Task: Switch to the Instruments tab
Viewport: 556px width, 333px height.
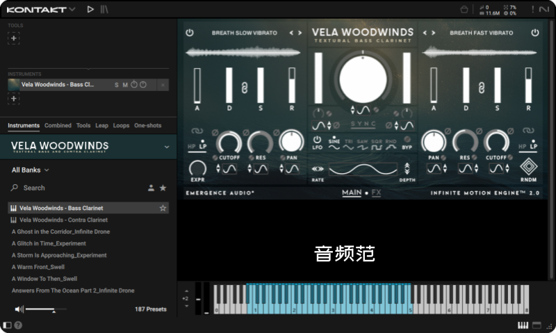Action: click(24, 126)
